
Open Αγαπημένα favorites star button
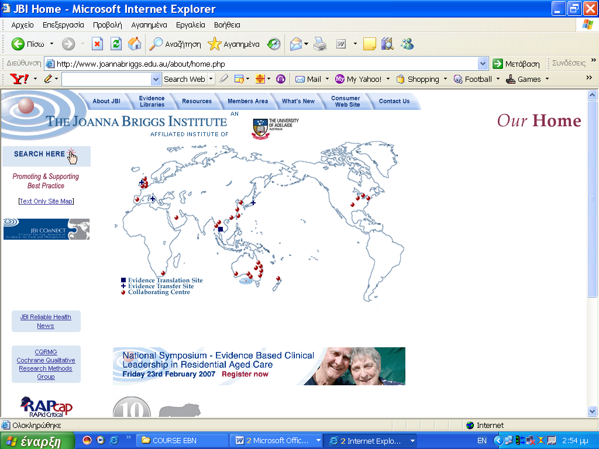[x=233, y=44]
